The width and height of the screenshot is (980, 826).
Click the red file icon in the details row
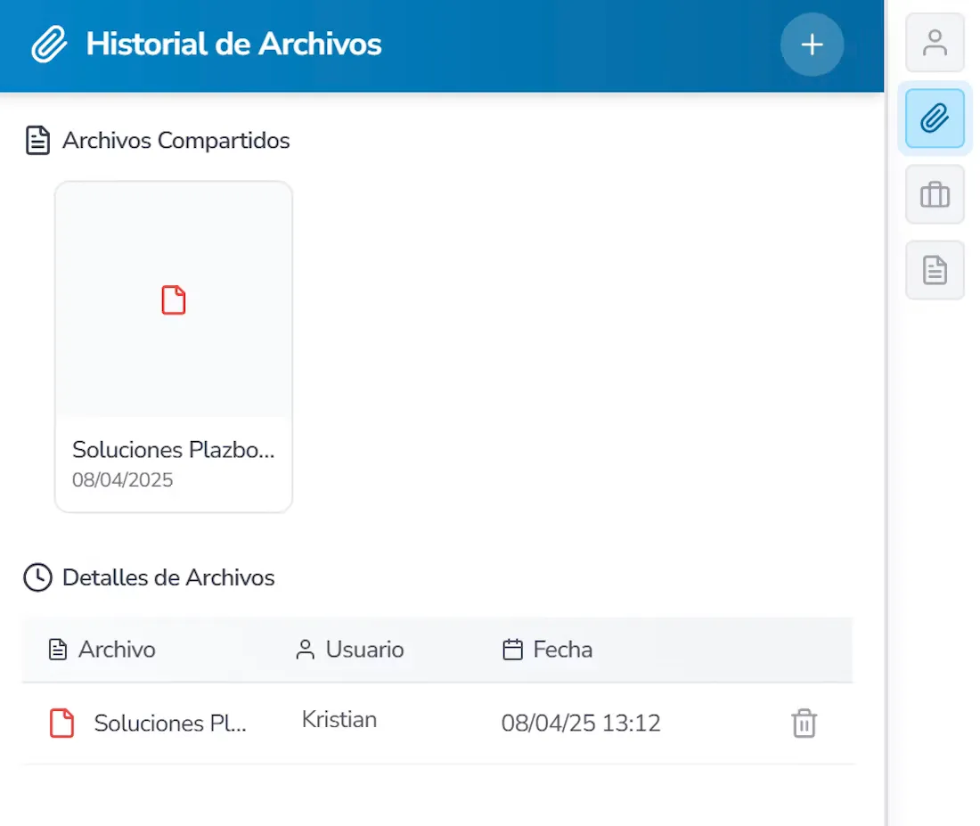(61, 724)
